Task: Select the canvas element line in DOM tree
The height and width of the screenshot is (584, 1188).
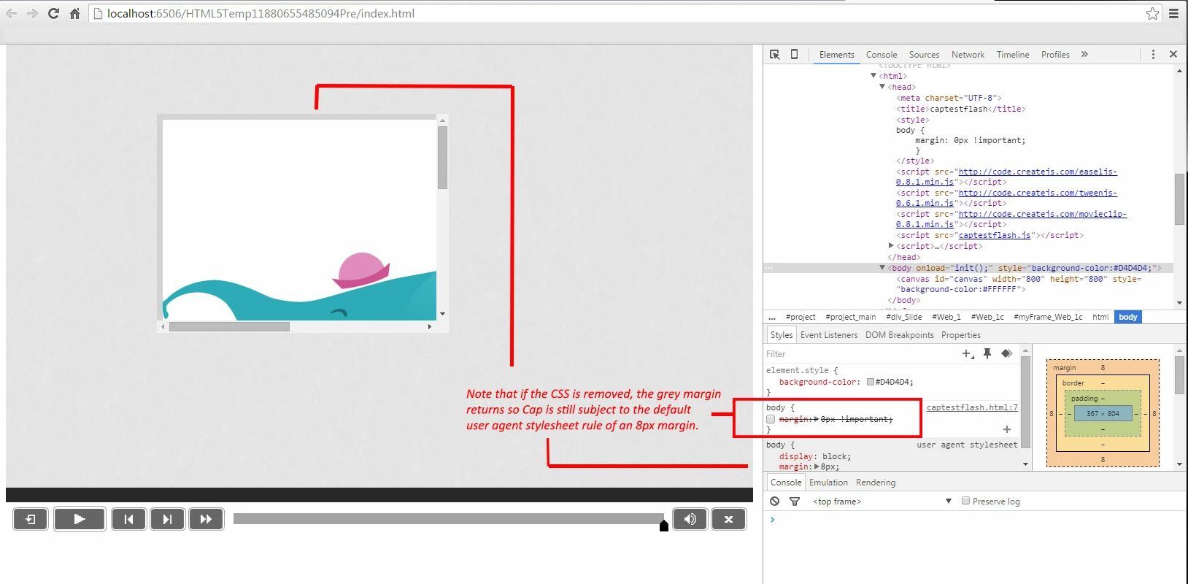Action: click(x=1019, y=284)
